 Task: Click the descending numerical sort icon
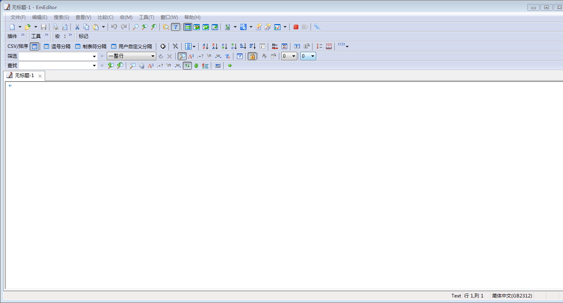click(x=234, y=46)
